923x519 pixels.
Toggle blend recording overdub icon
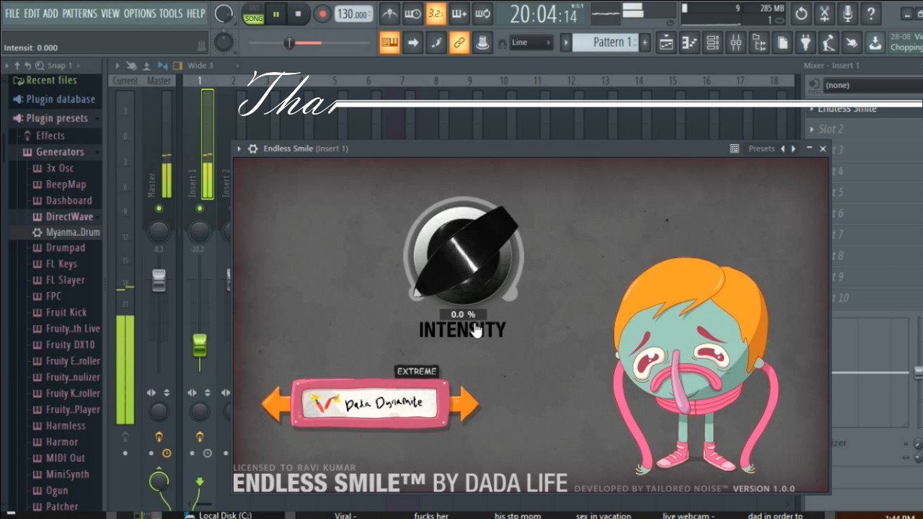point(459,14)
